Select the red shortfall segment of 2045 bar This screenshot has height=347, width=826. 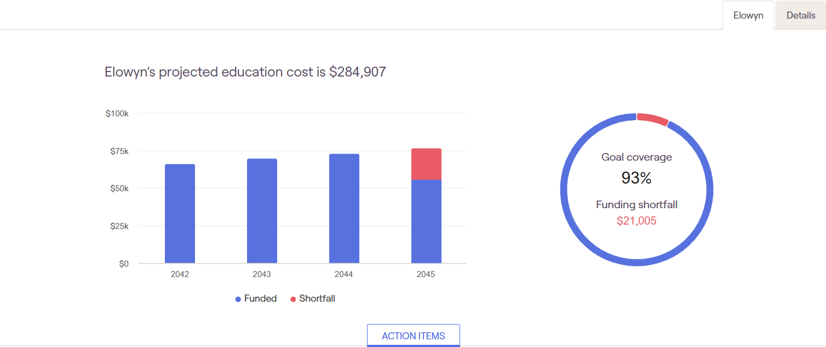(426, 164)
